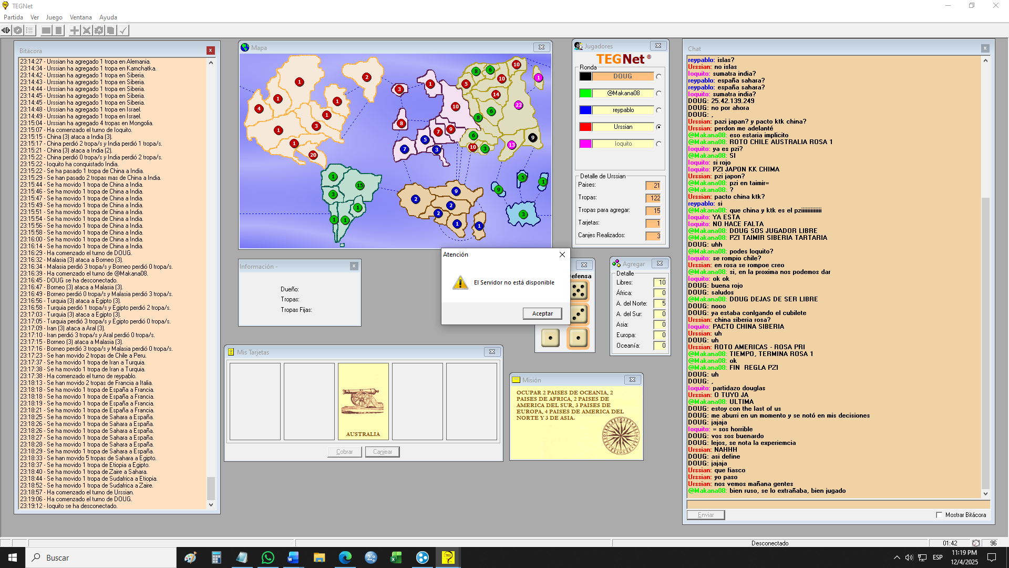The height and width of the screenshot is (568, 1009).
Task: Show hidden system tray icons chevron
Action: [897, 557]
